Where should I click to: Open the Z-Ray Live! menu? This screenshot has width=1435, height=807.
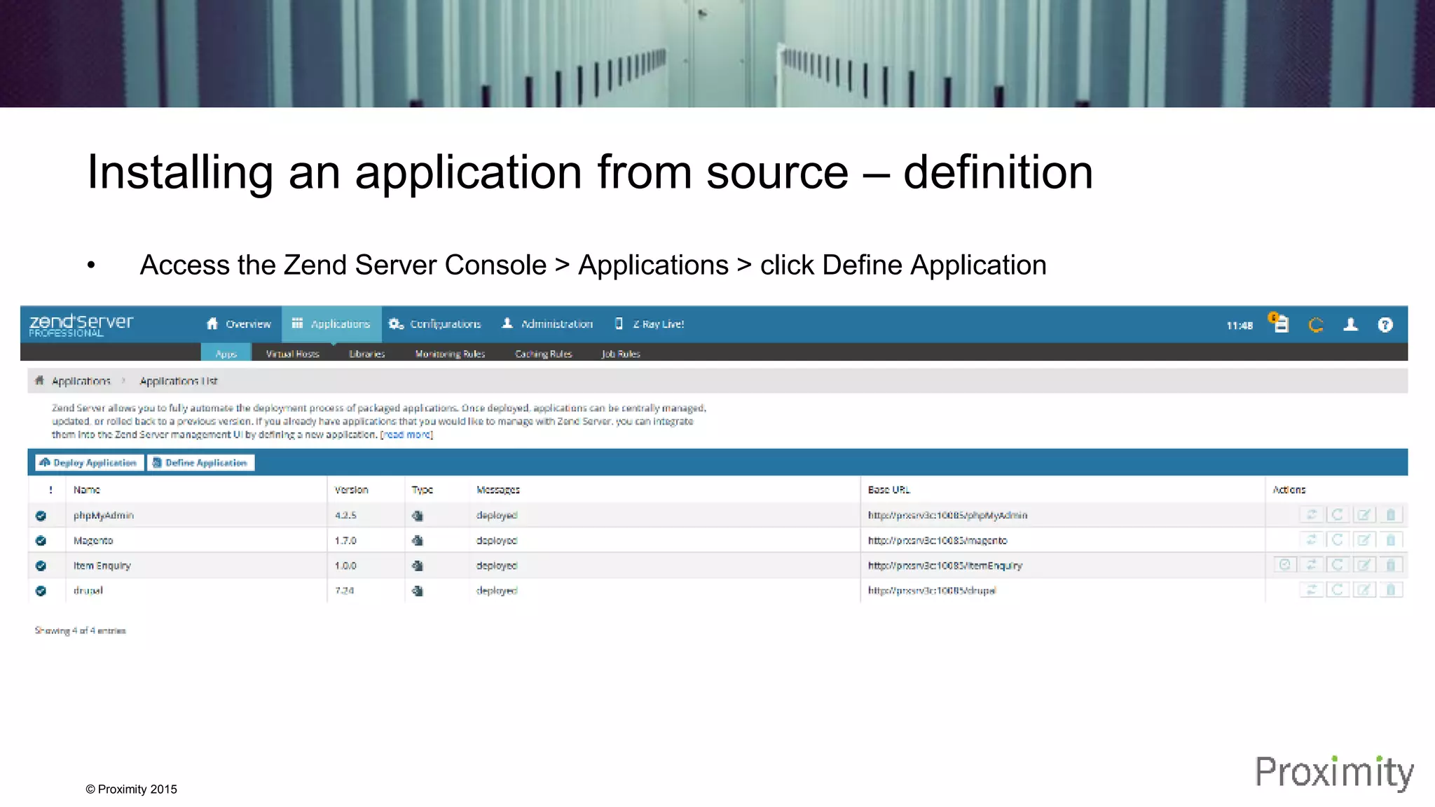click(649, 324)
